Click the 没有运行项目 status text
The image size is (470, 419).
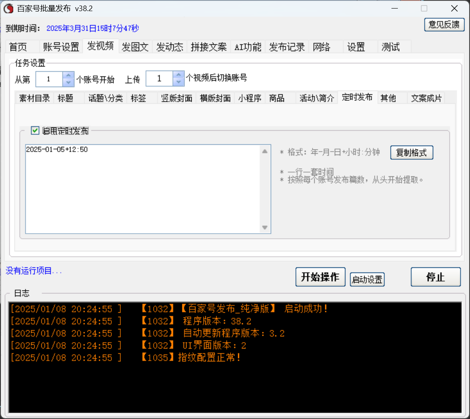[x=34, y=271]
